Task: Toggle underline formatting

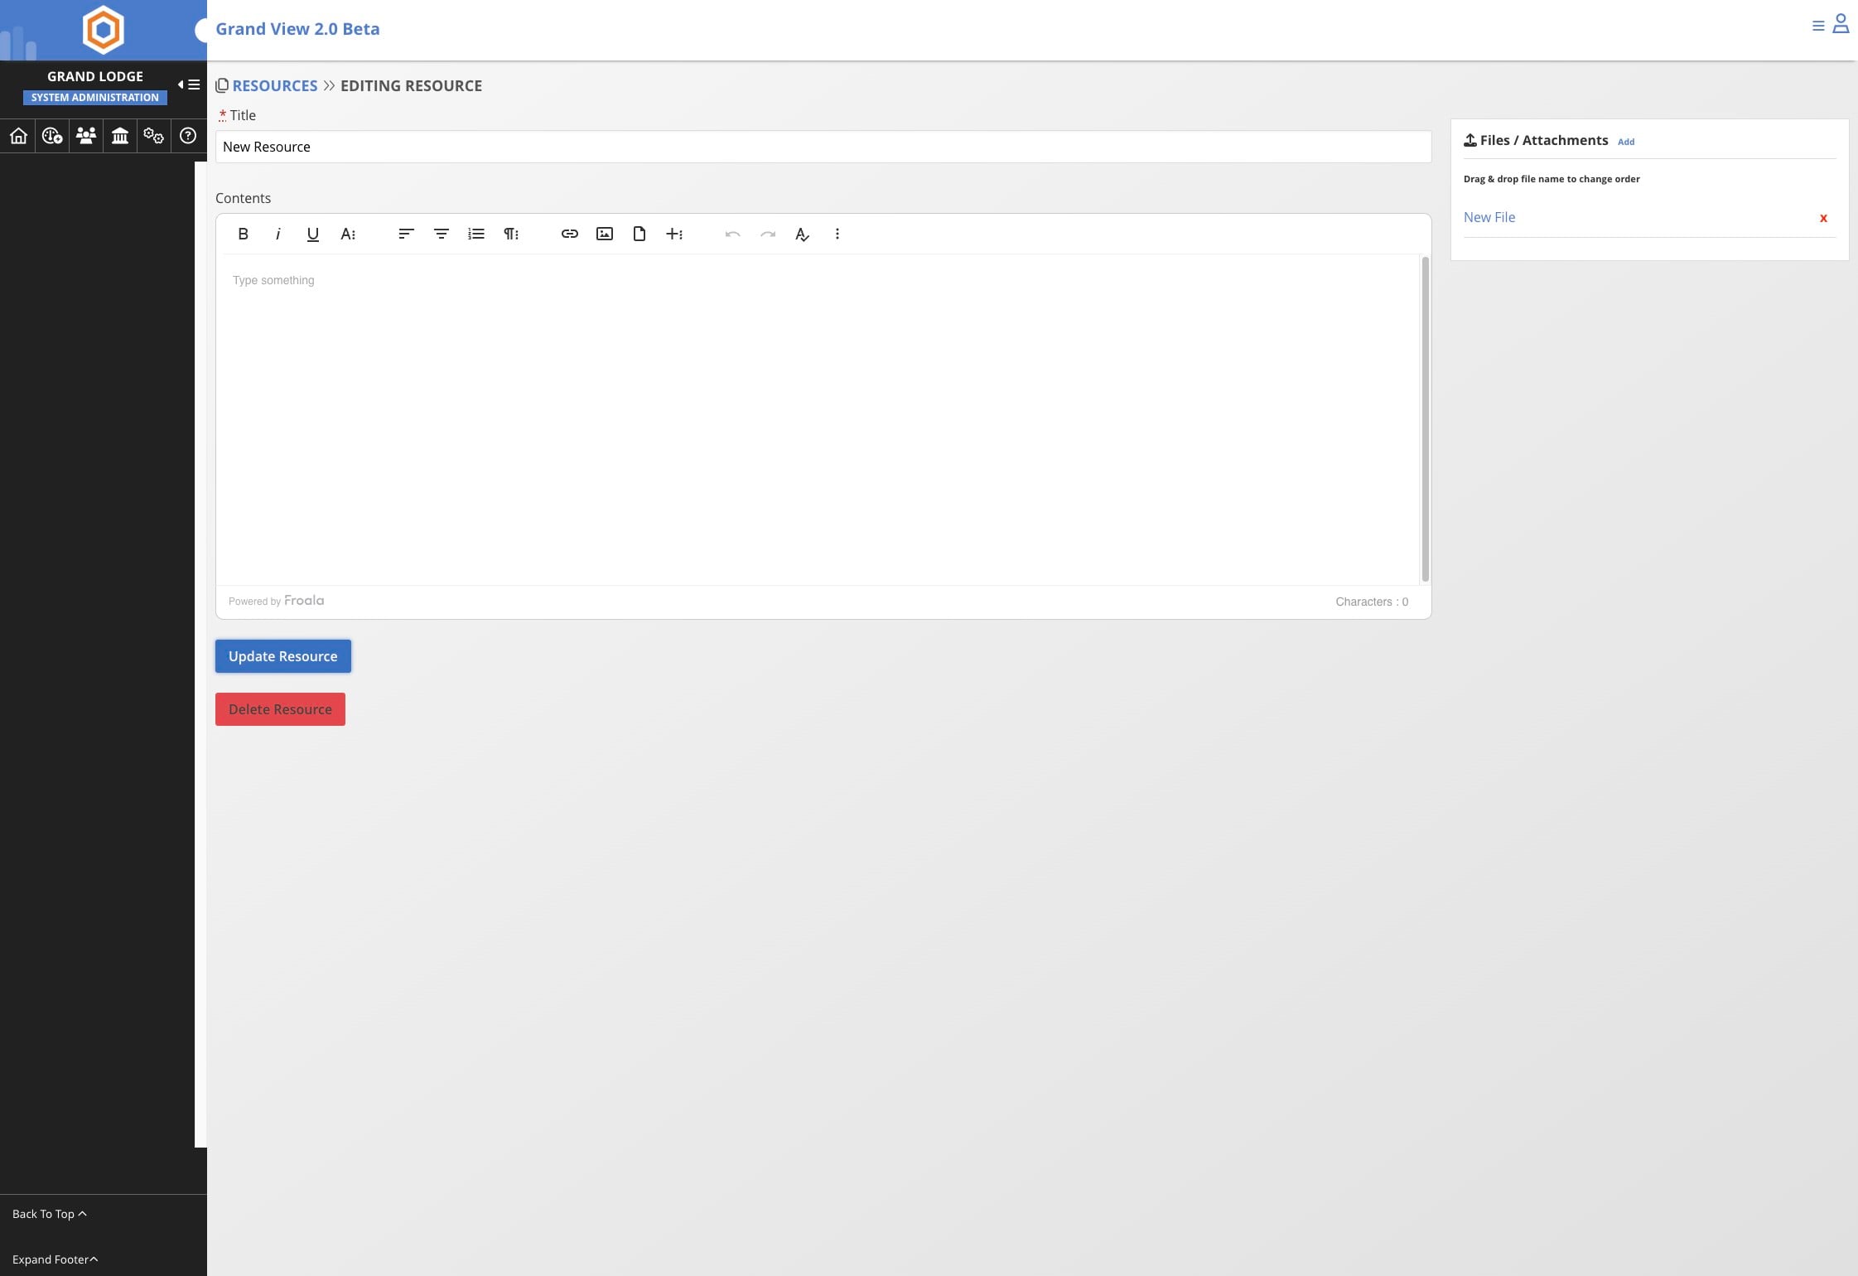Action: coord(312,234)
